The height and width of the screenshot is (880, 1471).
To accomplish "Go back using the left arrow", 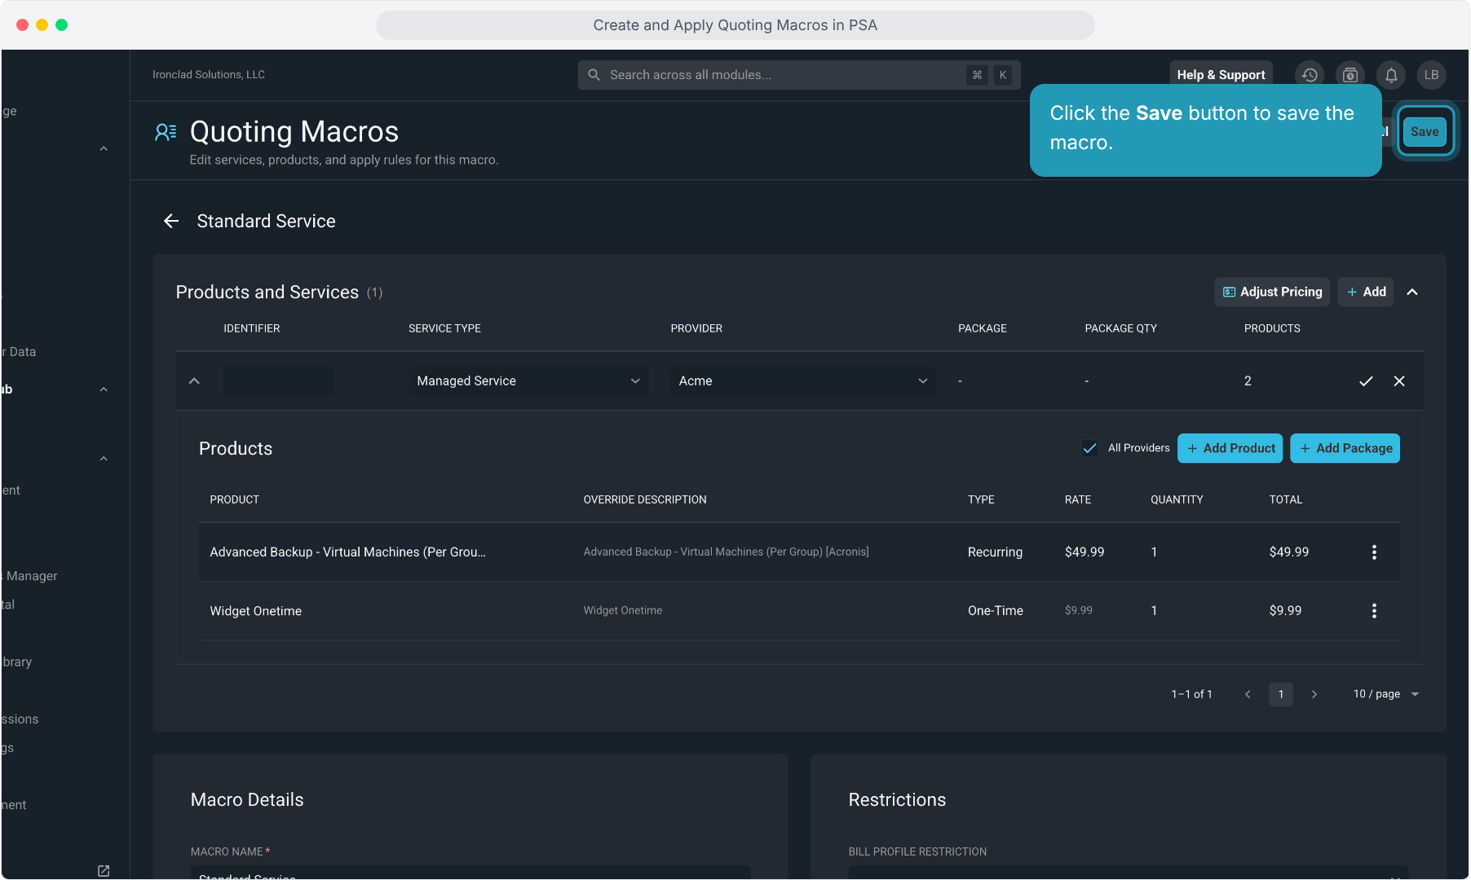I will [x=171, y=221].
